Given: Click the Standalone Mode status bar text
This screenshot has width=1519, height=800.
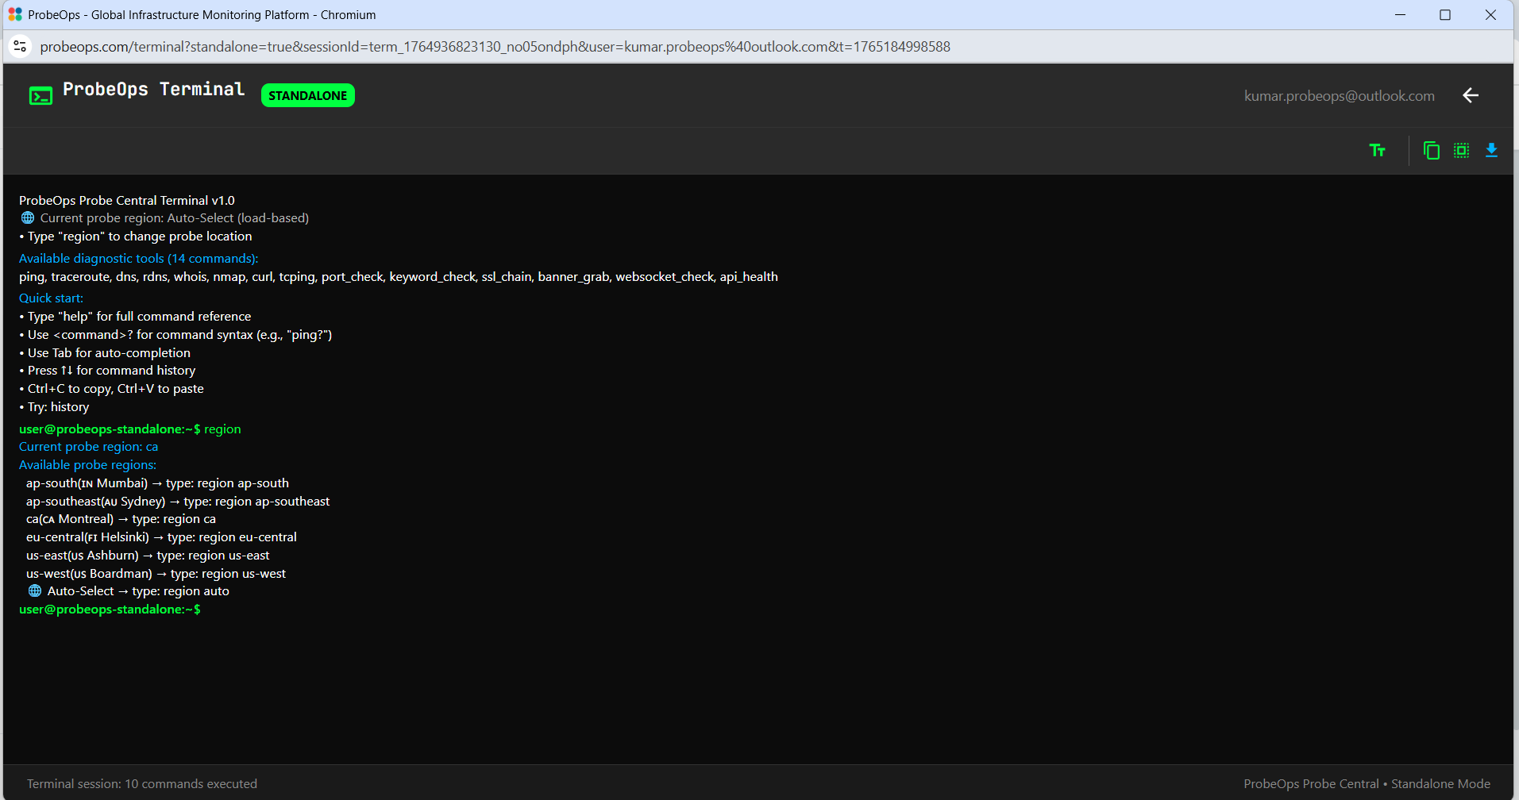Looking at the screenshot, I should click(1440, 783).
